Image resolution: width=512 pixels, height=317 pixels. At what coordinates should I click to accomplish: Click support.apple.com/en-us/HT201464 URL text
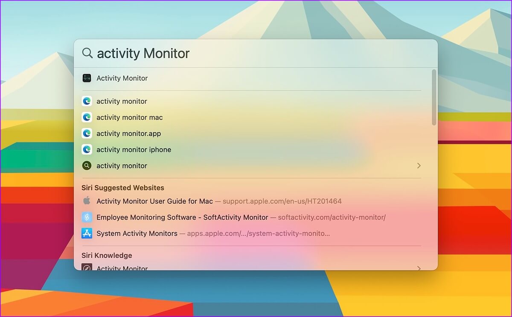click(282, 201)
